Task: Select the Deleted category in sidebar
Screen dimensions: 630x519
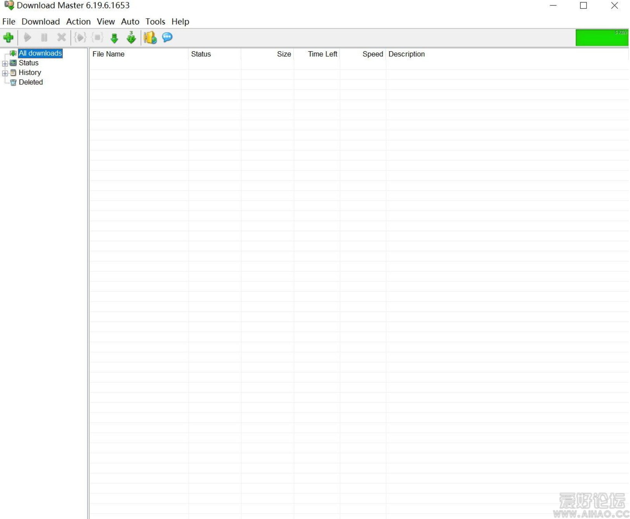Action: (31, 82)
